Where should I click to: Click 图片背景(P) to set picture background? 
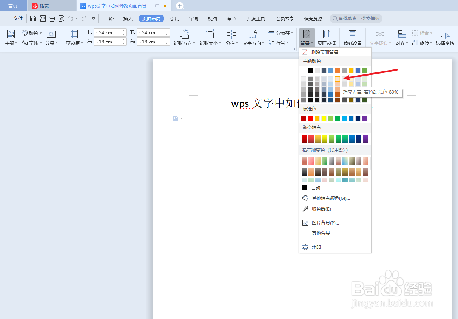(x=325, y=223)
